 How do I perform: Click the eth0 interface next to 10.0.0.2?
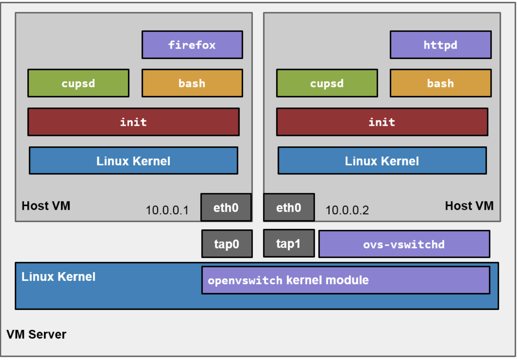tap(289, 207)
